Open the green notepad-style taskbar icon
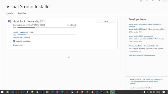This screenshot has width=168, height=94. click(32, 92)
